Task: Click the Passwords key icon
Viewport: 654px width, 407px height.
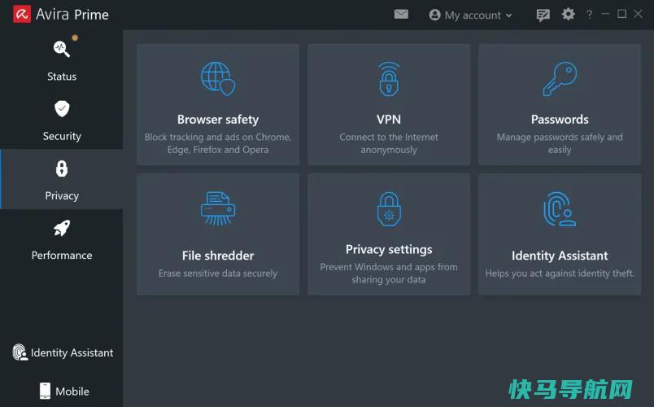Action: [x=560, y=79]
